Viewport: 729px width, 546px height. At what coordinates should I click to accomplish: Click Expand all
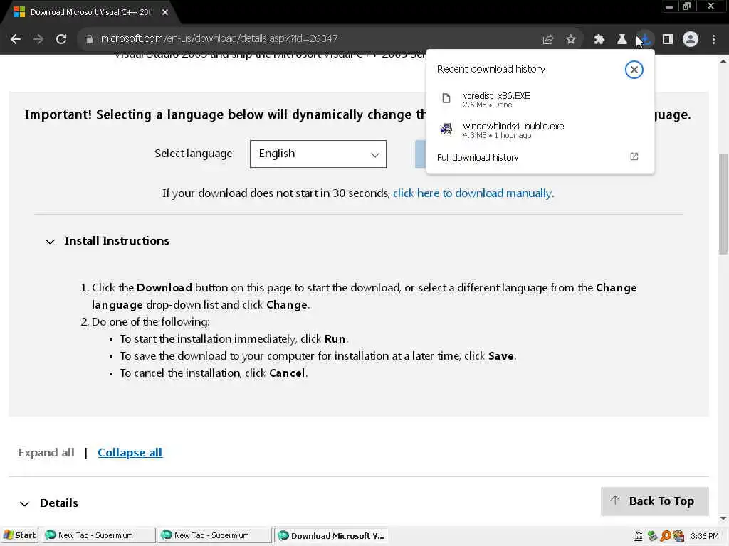[46, 453]
